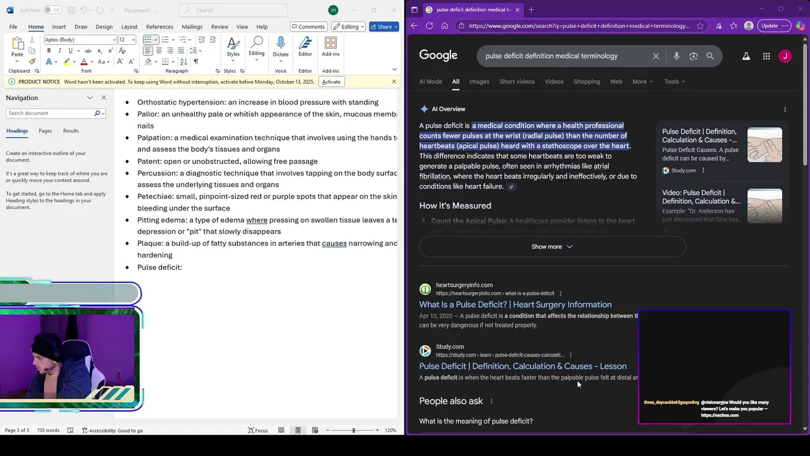Switch to Web Layout view in status bar
The height and width of the screenshot is (456, 810).
315,431
